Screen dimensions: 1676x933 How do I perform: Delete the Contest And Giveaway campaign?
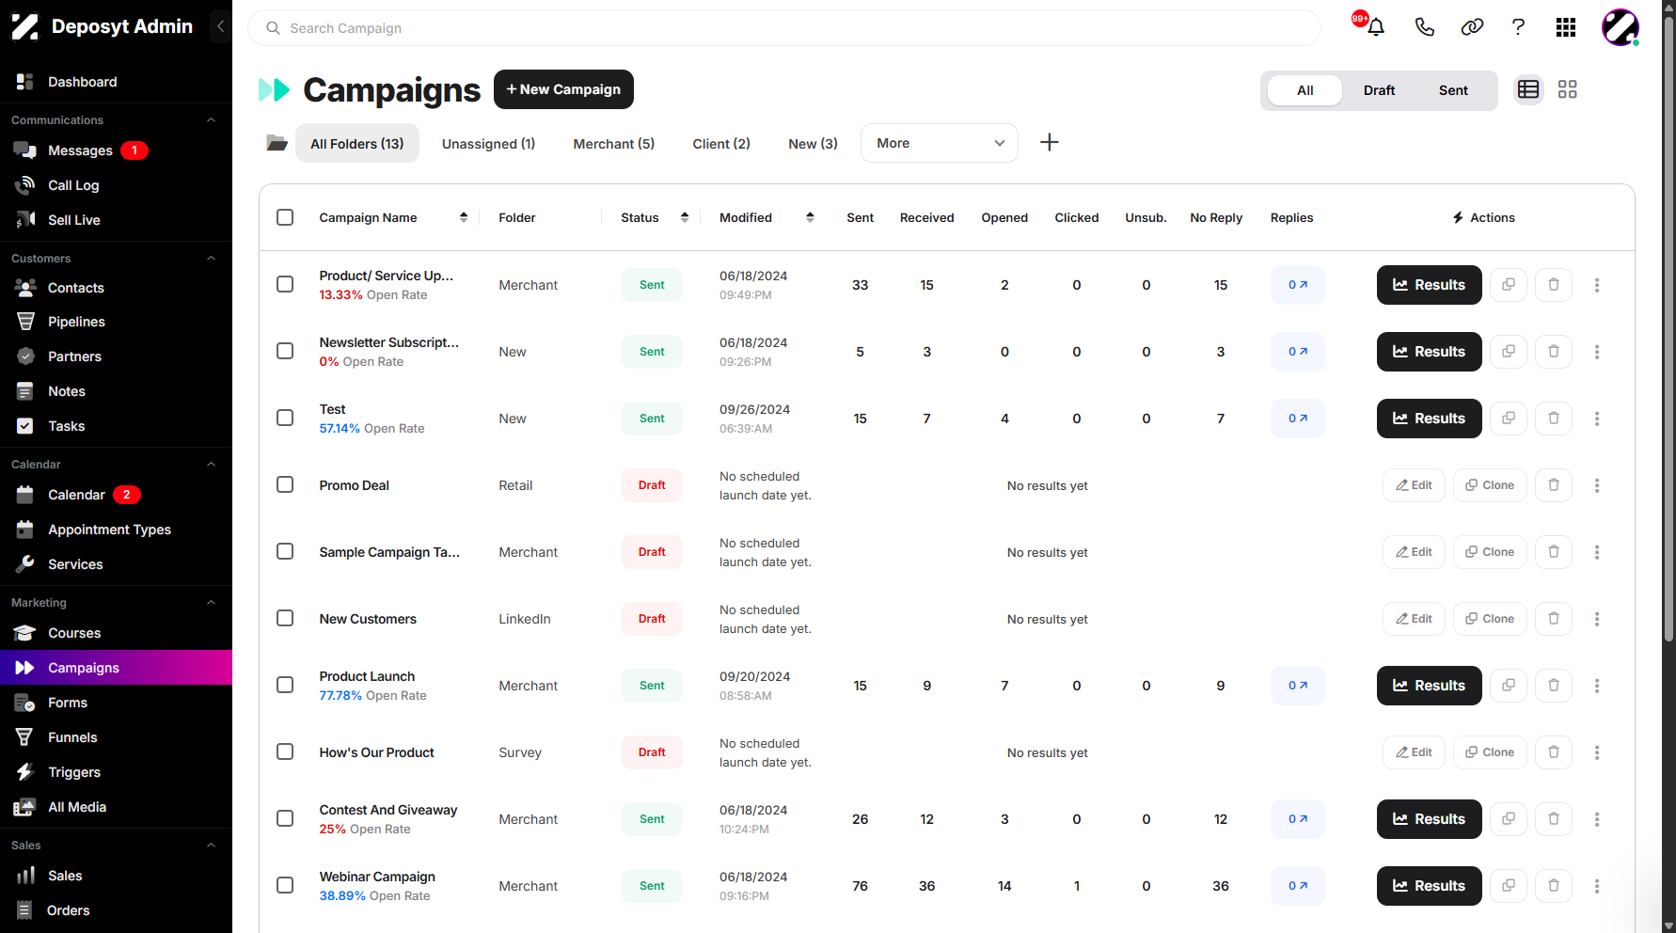click(x=1554, y=819)
